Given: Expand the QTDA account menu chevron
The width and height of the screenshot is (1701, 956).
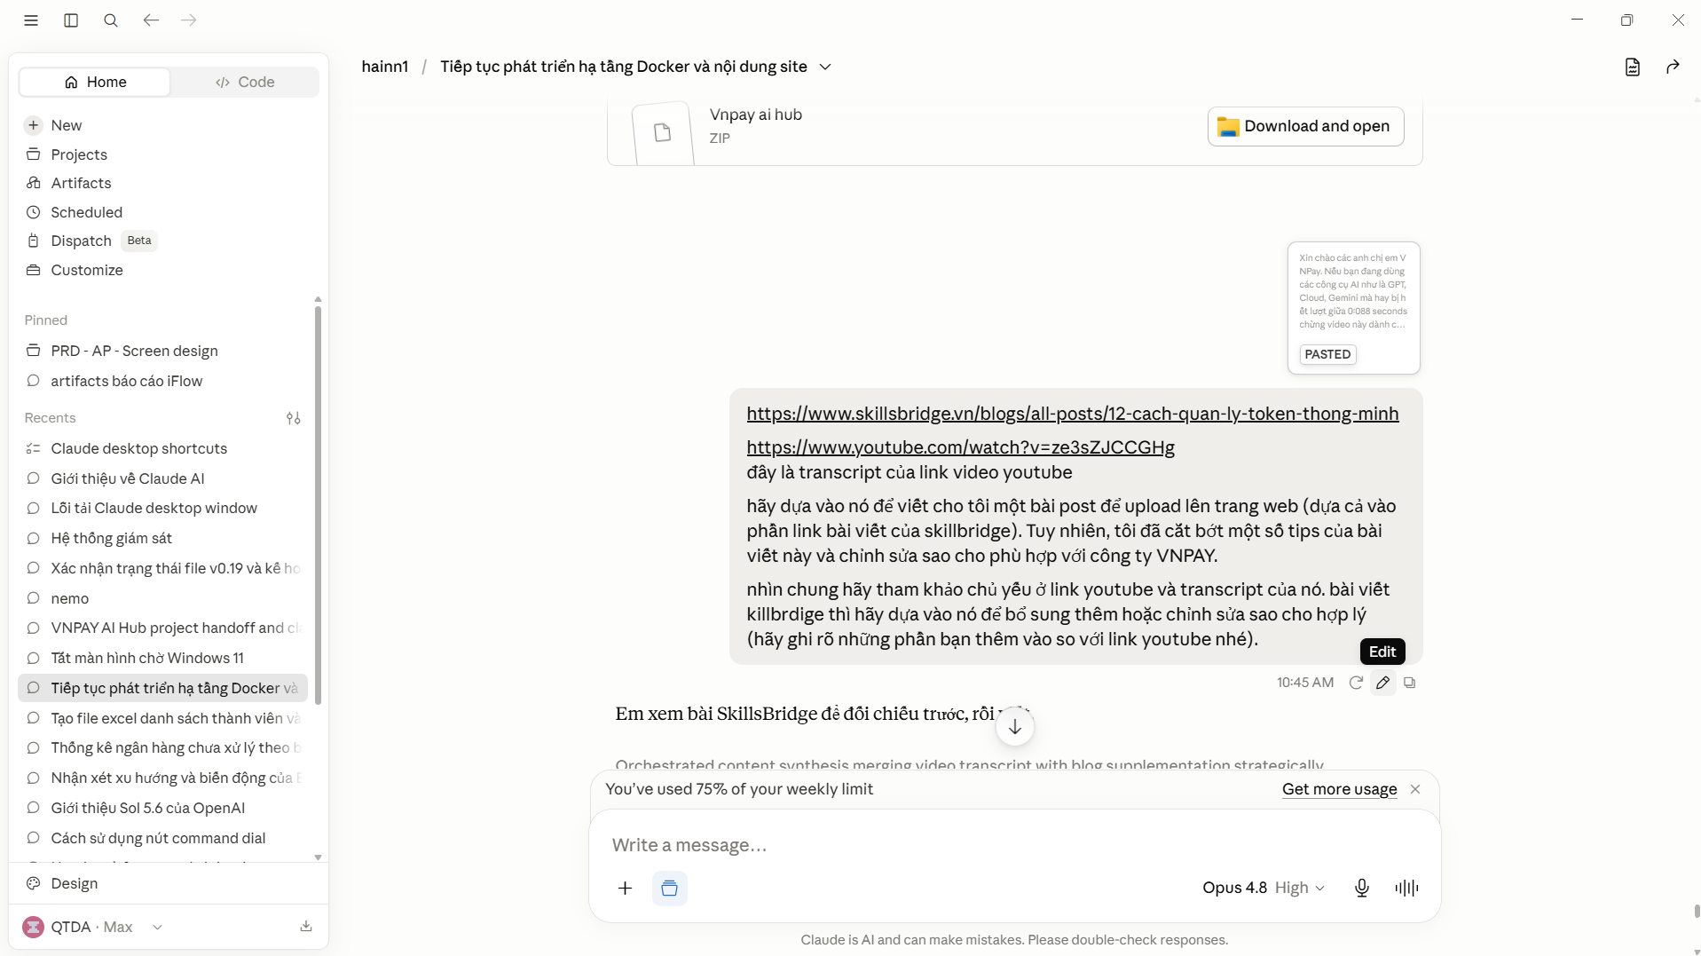Looking at the screenshot, I should (157, 927).
